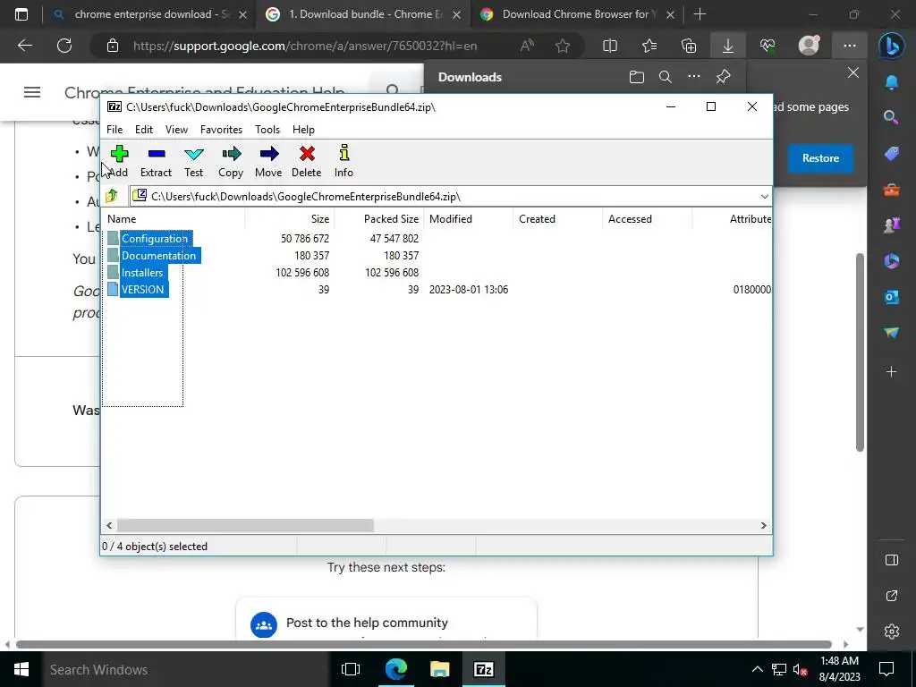Click the Add button in 7-Zip toolbar
This screenshot has height=687, width=916.
click(x=119, y=161)
